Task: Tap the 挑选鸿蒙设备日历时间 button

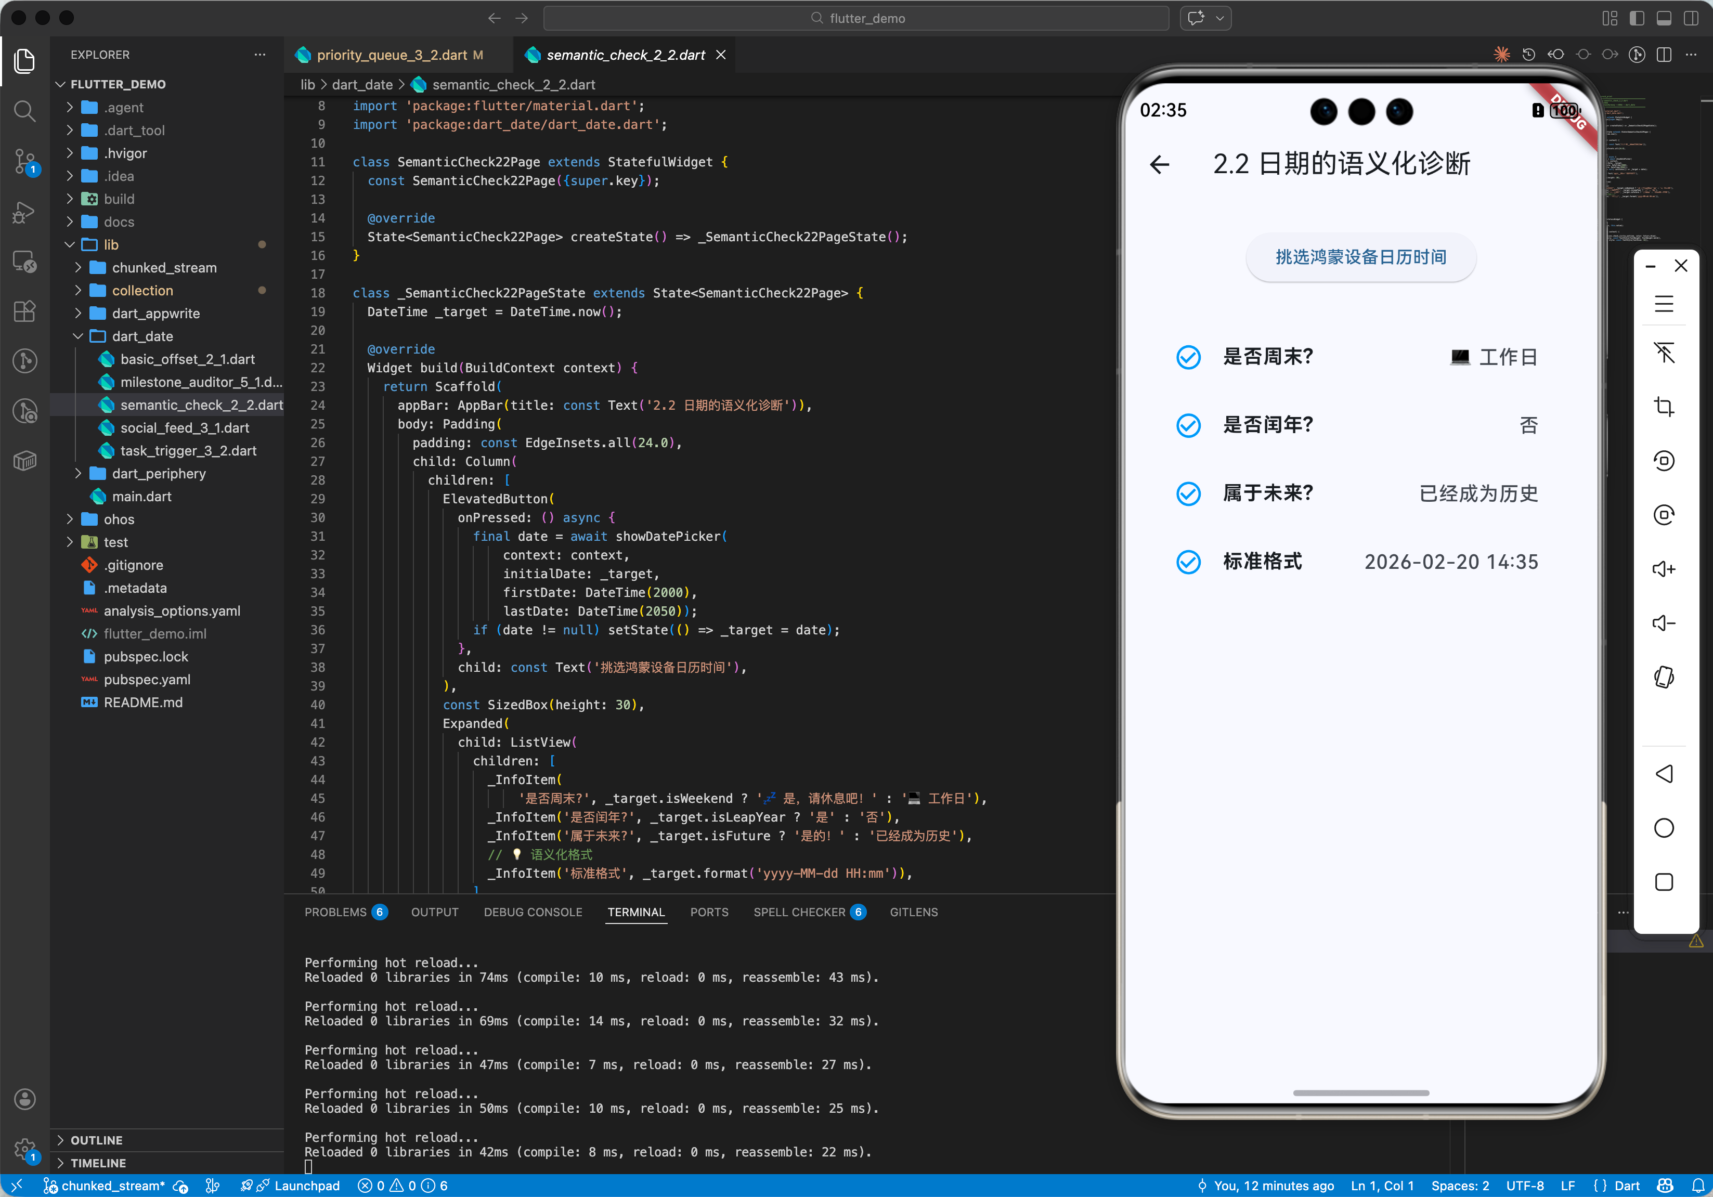Action: pos(1360,257)
